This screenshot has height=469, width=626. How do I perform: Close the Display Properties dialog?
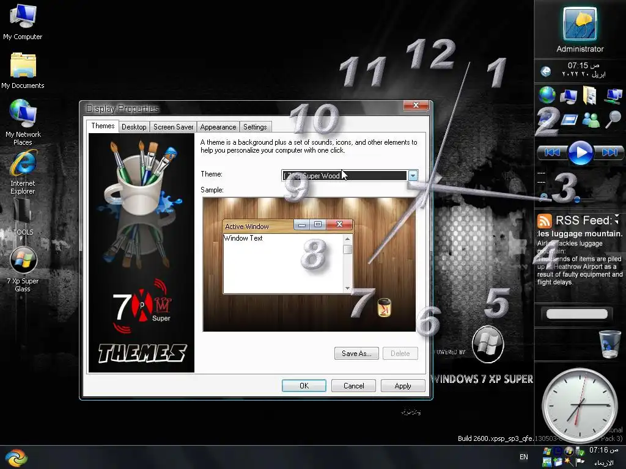416,105
